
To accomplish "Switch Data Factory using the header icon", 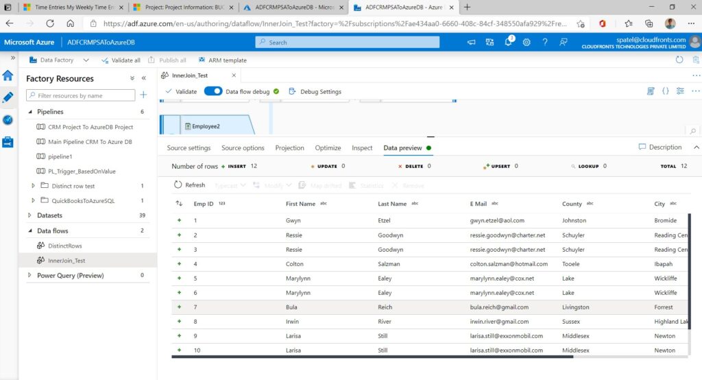I will (489, 42).
